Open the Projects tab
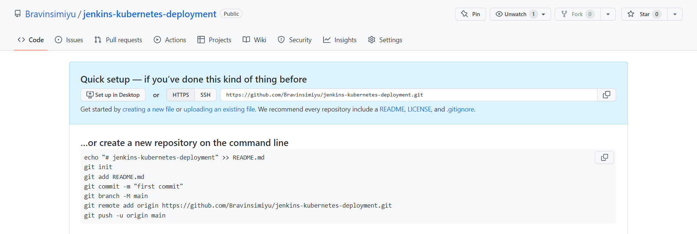 tap(214, 40)
